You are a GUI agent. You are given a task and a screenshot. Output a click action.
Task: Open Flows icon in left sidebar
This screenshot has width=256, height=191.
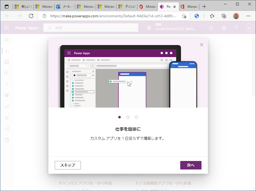tap(7, 107)
